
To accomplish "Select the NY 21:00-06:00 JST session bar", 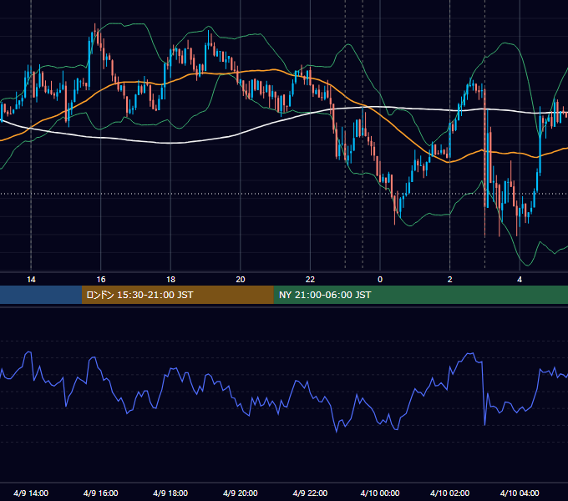I will click(420, 295).
